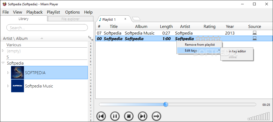Open the Playlist menu
The image size is (273, 122).
tap(53, 12)
